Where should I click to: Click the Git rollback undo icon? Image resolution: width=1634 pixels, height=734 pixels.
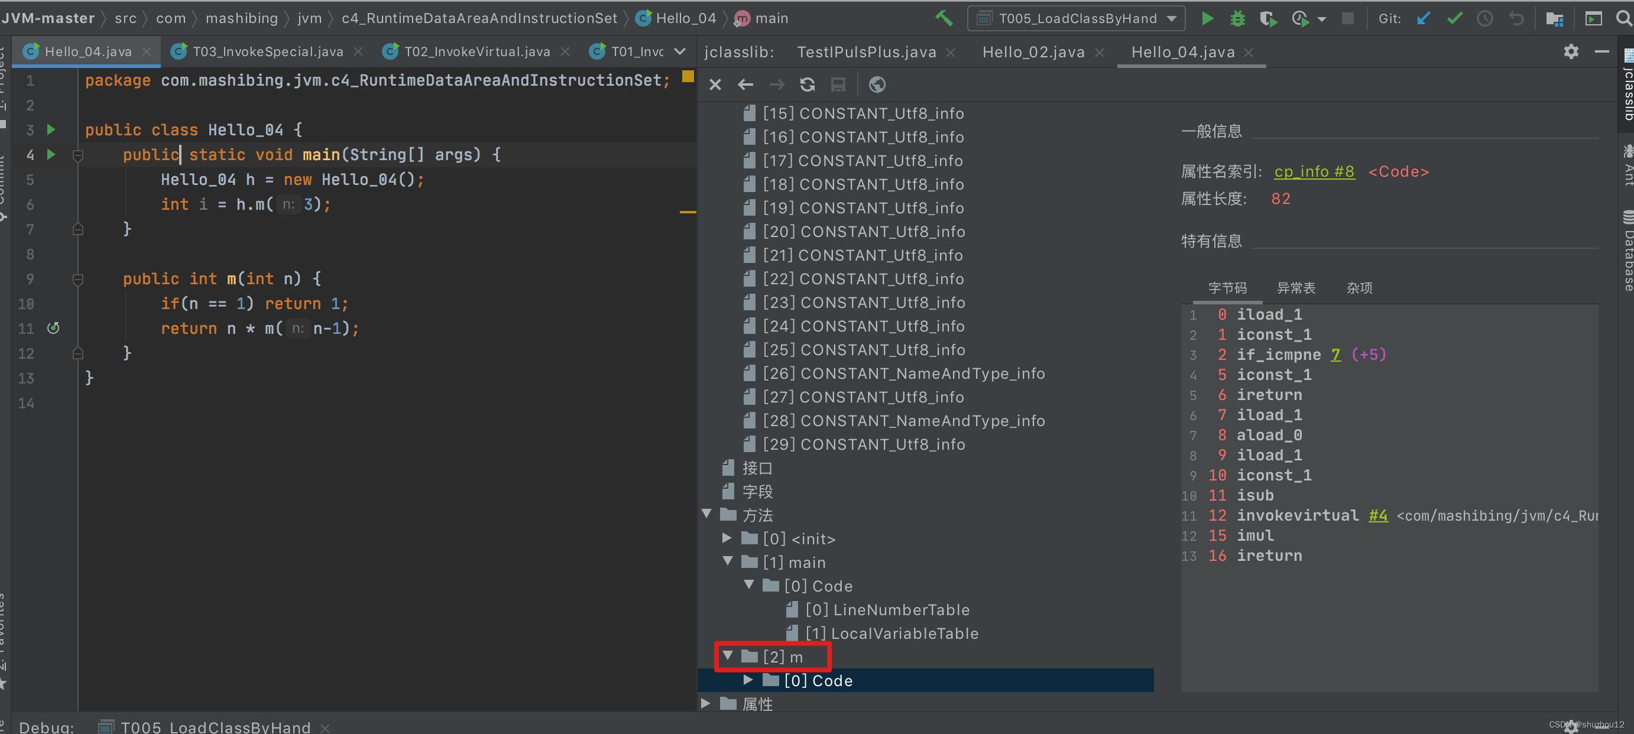click(x=1516, y=18)
